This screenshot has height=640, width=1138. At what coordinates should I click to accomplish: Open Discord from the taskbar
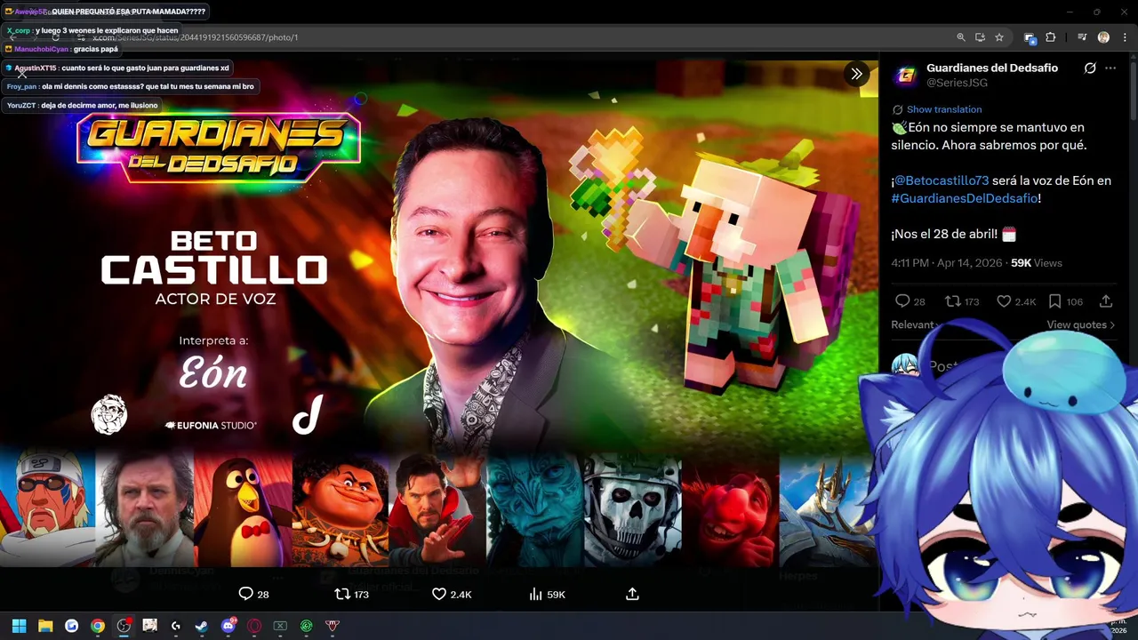(228, 626)
